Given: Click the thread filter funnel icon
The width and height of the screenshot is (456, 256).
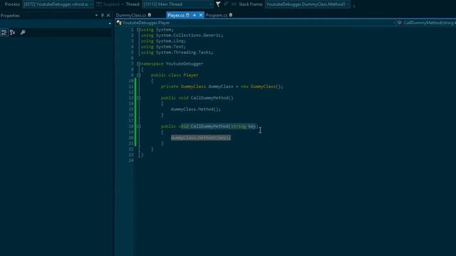Looking at the screenshot, I should pos(218,4).
